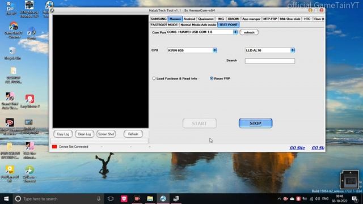
Task: Switch to the Huawei tab
Action: (x=175, y=19)
